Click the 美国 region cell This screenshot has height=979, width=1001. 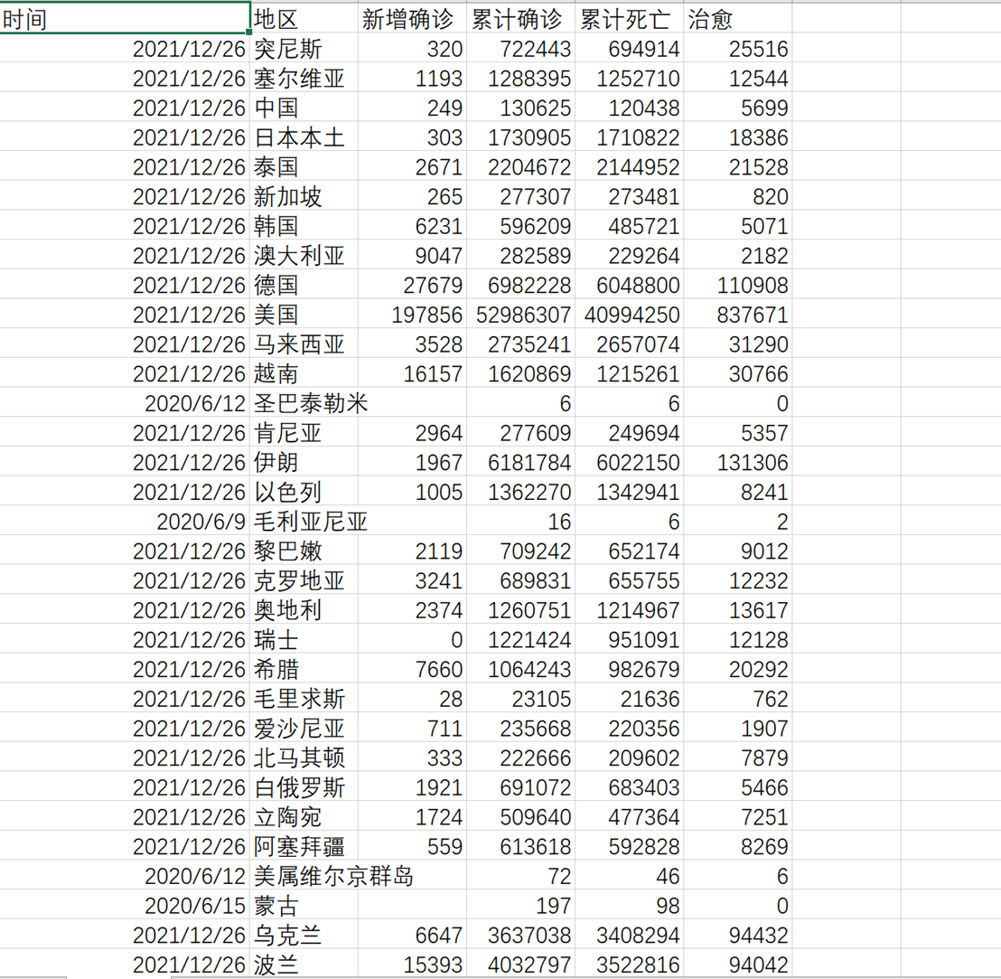tap(304, 315)
